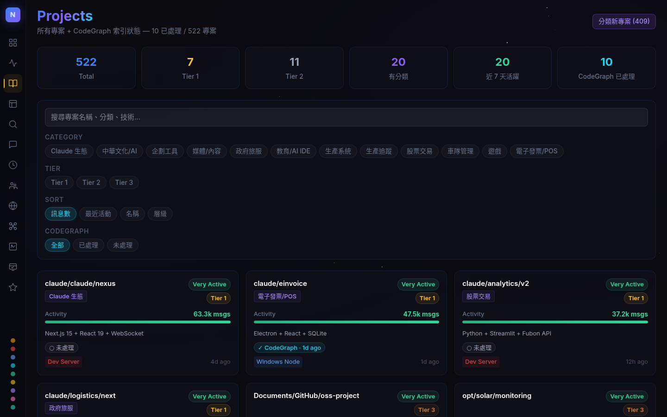667x417 pixels.
Task: Click the 522 Total stat card
Action: pos(86,68)
